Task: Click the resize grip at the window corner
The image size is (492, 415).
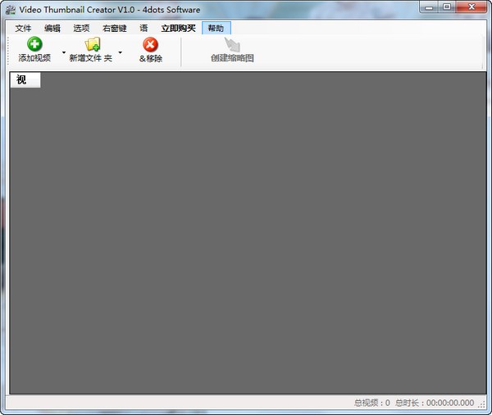Action: tap(484, 407)
